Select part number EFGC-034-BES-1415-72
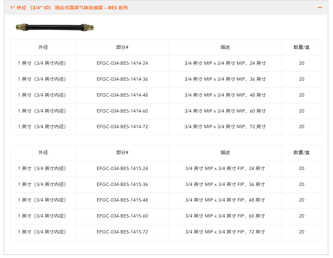 [x=122, y=232]
